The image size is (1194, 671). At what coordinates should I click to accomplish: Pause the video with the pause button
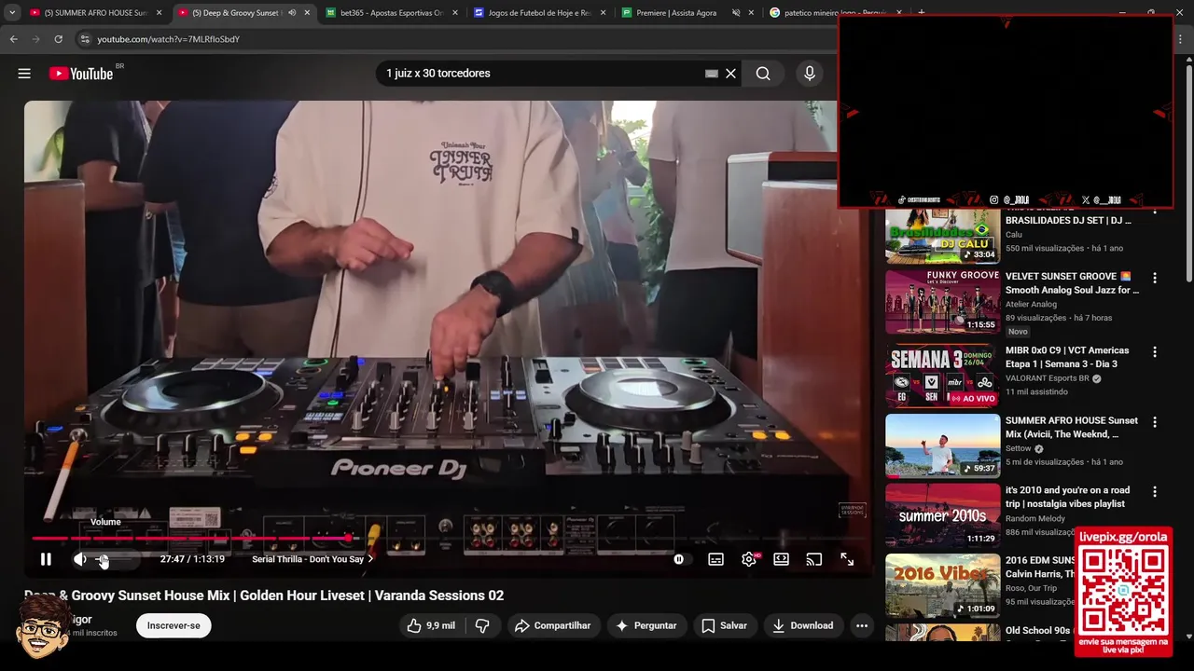coord(46,559)
